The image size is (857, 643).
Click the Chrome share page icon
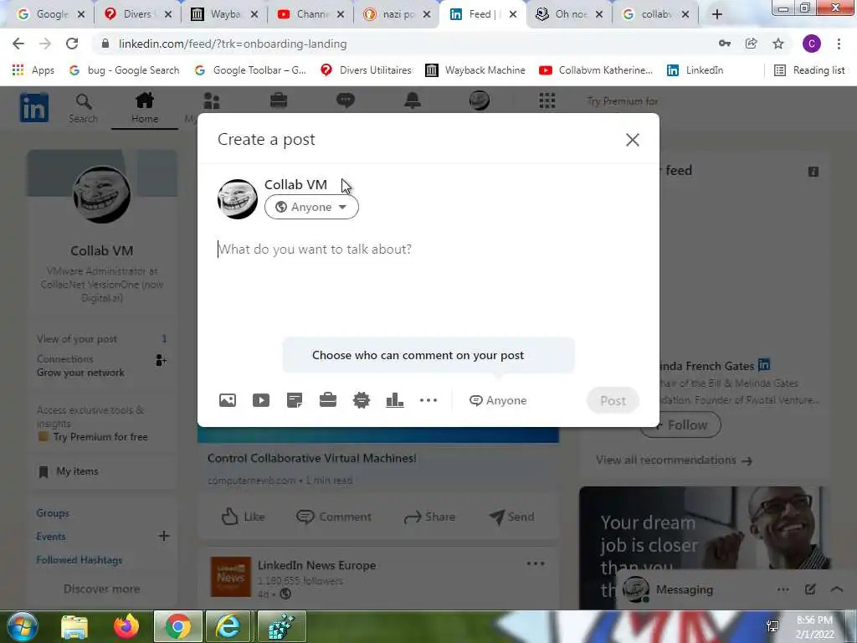[751, 44]
